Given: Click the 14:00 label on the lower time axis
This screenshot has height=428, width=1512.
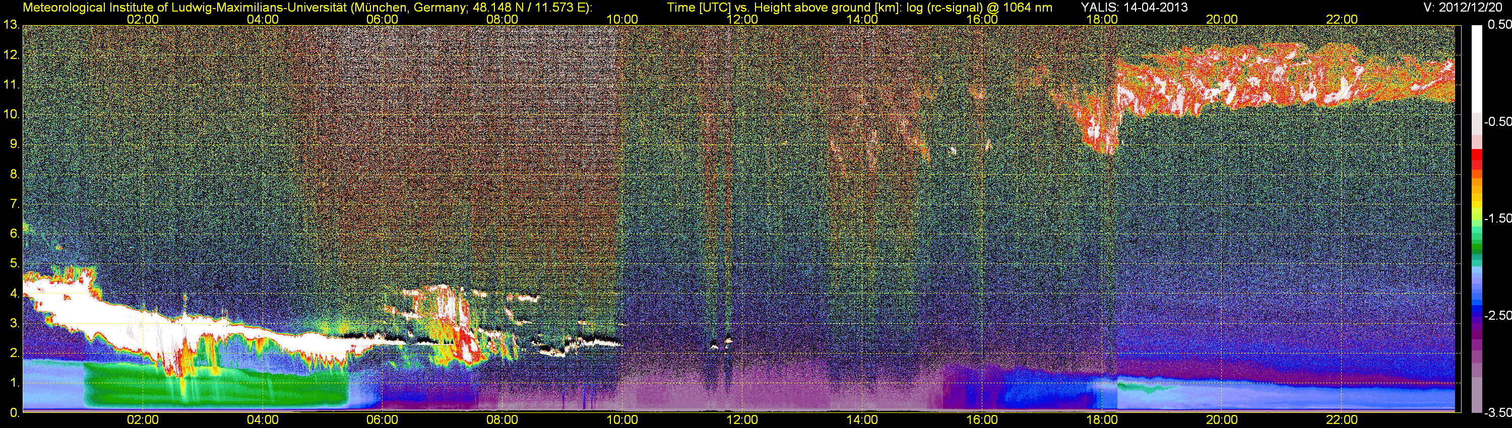Looking at the screenshot, I should (x=862, y=420).
